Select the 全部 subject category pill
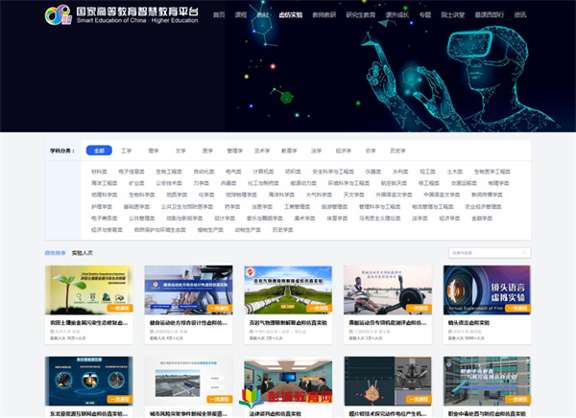The width and height of the screenshot is (576, 418). click(99, 151)
